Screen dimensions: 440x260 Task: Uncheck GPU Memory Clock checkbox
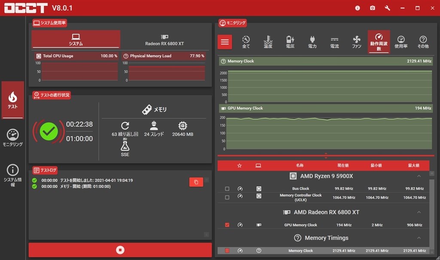tap(227, 225)
